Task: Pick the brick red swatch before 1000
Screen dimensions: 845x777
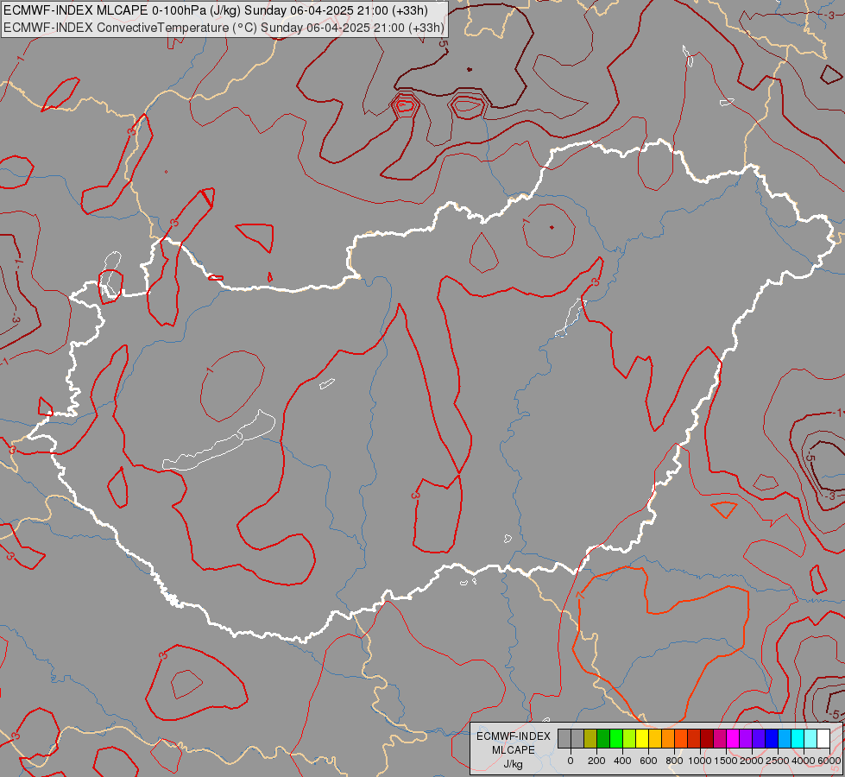Action: pyautogui.click(x=694, y=739)
